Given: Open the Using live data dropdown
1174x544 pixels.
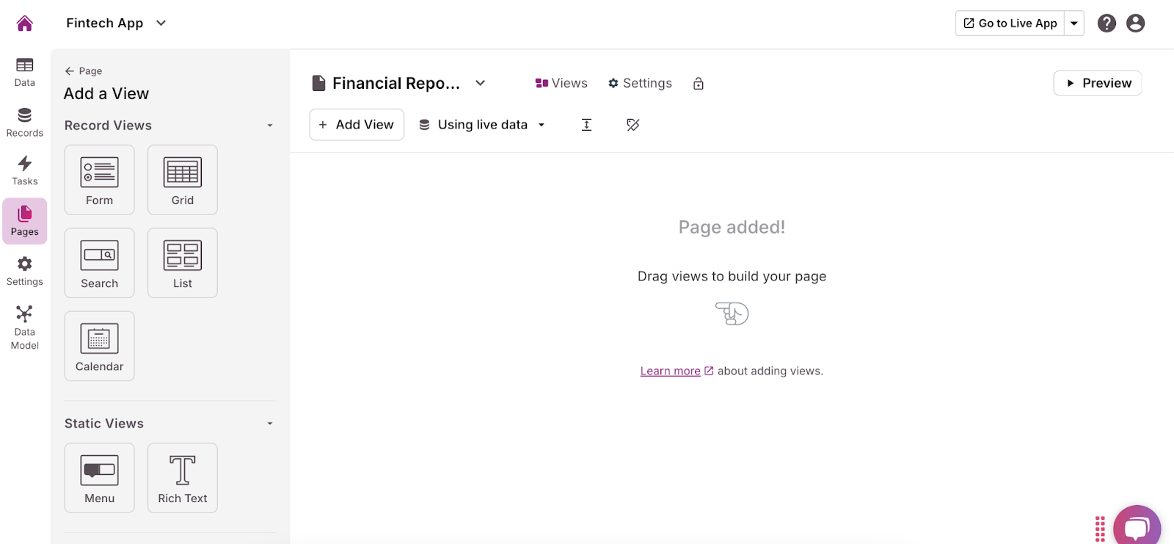Looking at the screenshot, I should [x=482, y=125].
